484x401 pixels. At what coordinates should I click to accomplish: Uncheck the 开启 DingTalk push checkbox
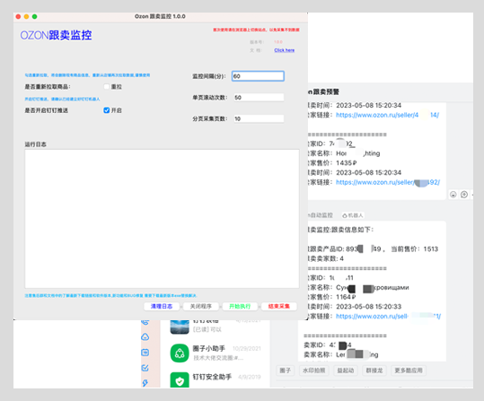pyautogui.click(x=107, y=110)
